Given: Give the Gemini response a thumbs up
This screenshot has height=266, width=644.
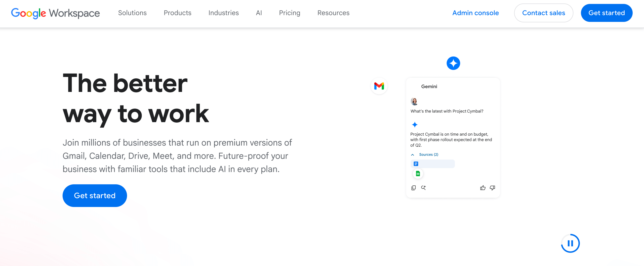Looking at the screenshot, I should pos(483,188).
